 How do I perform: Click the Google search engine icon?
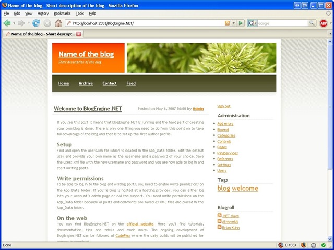(252, 23)
